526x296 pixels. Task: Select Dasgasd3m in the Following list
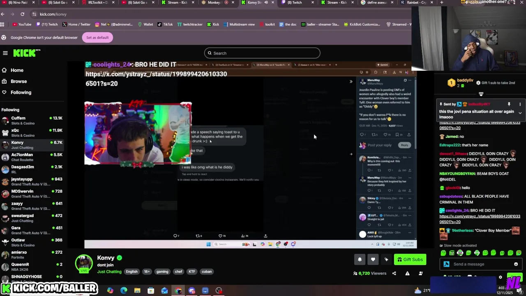32,169
